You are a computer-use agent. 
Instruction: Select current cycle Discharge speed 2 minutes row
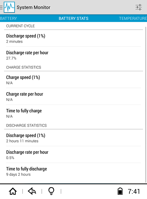pyautogui.click(x=73, y=38)
